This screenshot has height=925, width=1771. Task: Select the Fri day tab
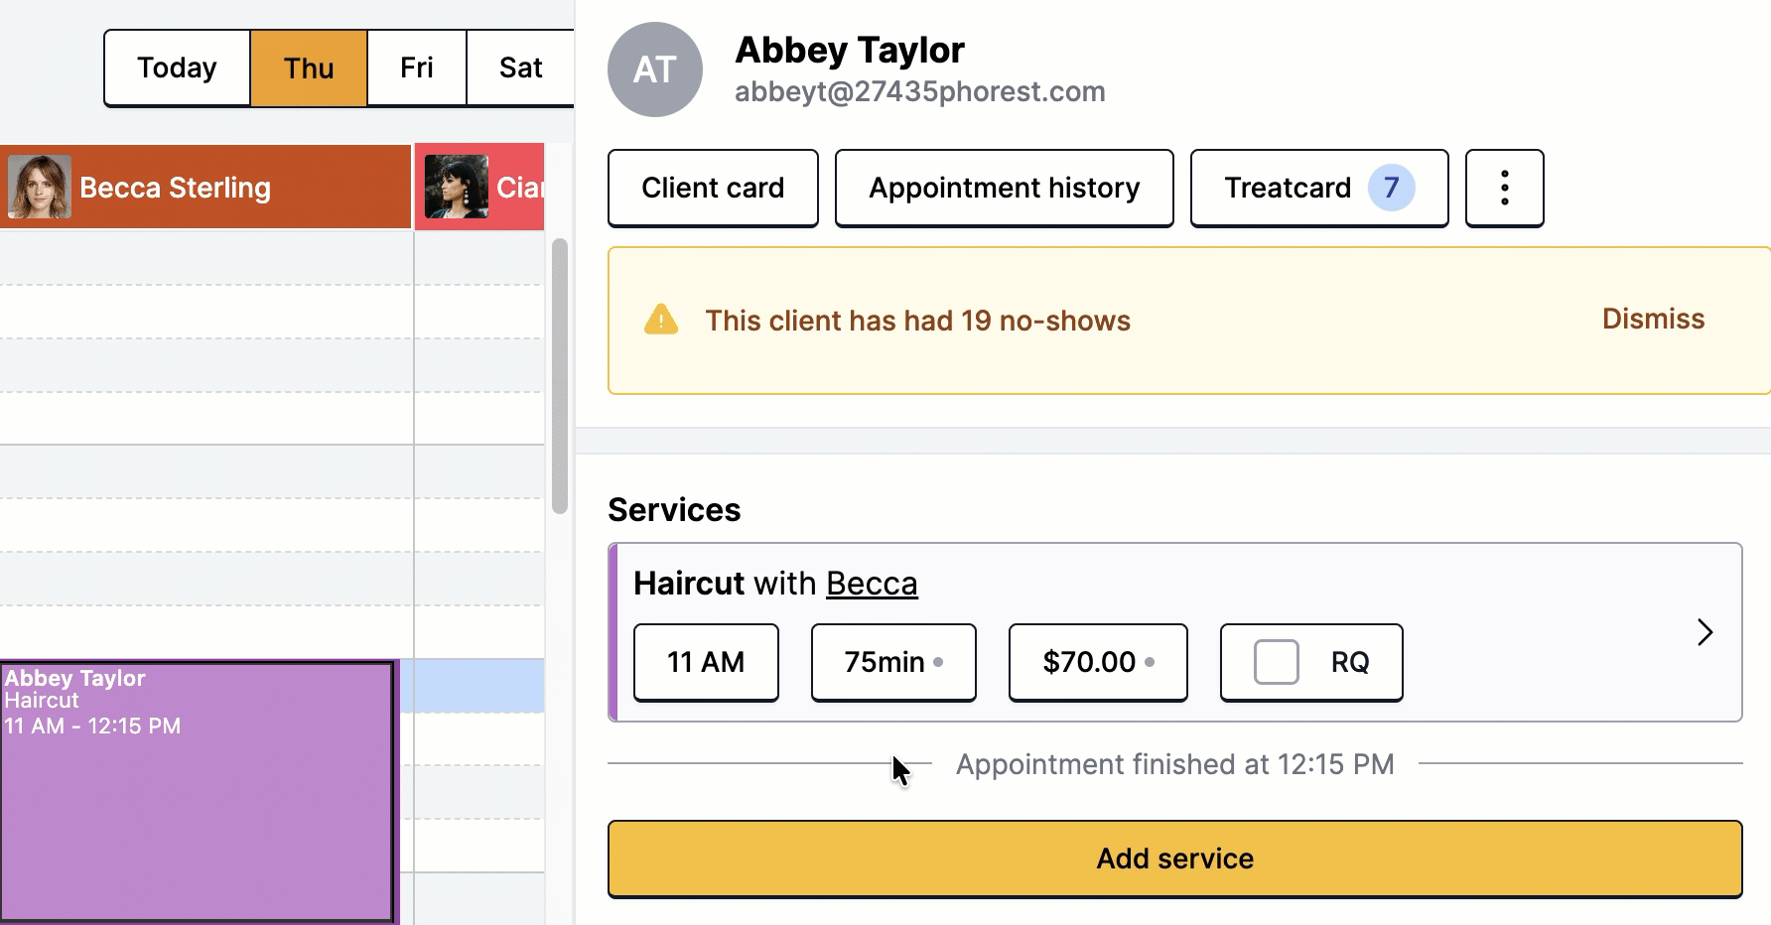click(417, 67)
